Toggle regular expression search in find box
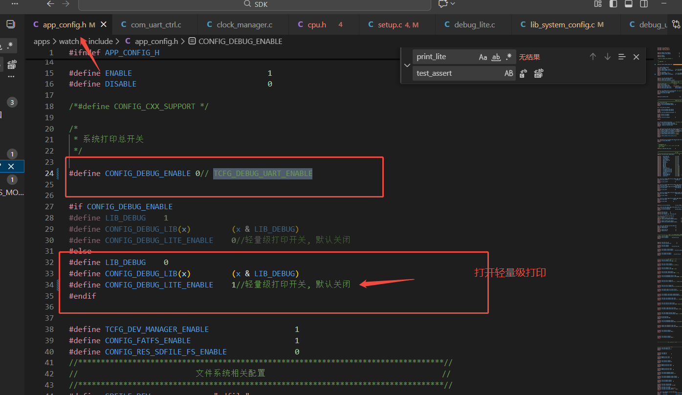The width and height of the screenshot is (682, 395). (508, 57)
